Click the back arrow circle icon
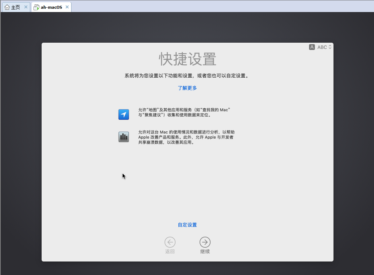Image resolution: width=374 pixels, height=275 pixels. 170,242
